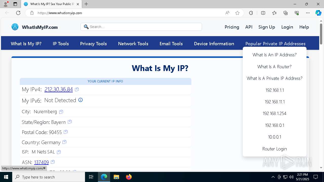Choose 192.168.1.1 from the dropdown
This screenshot has width=324, height=182.
[x=274, y=90]
